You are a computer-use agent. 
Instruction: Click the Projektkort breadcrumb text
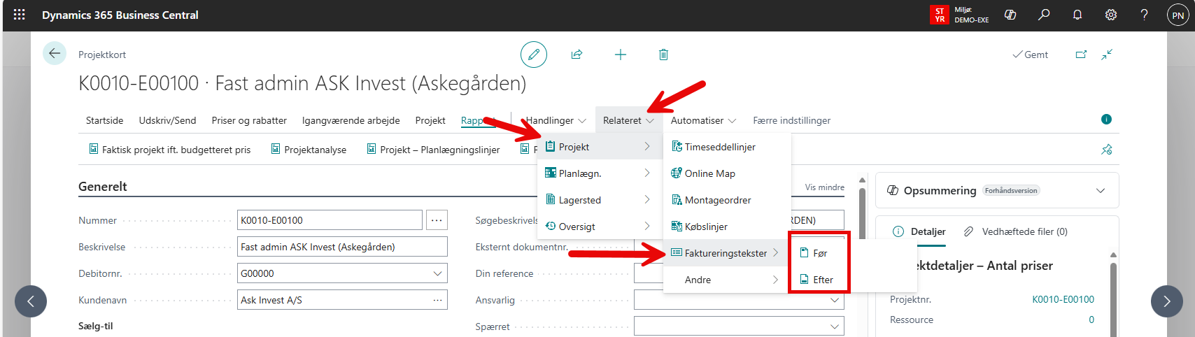pos(102,55)
